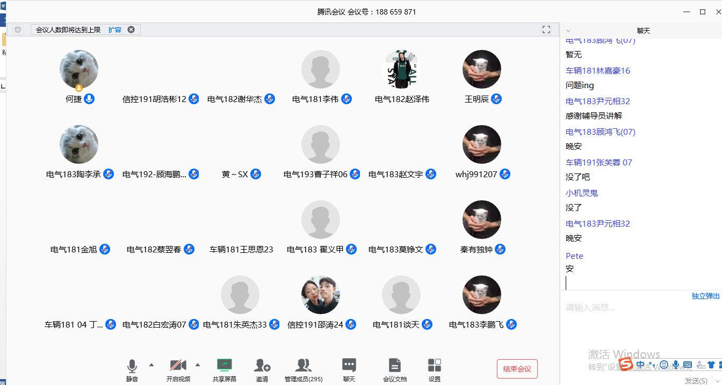Image resolution: width=722 pixels, height=385 pixels.
Task: Click the Share Screen (共享屏幕) icon
Action: 224,366
